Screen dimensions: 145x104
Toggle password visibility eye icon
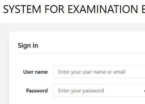coord(144,91)
